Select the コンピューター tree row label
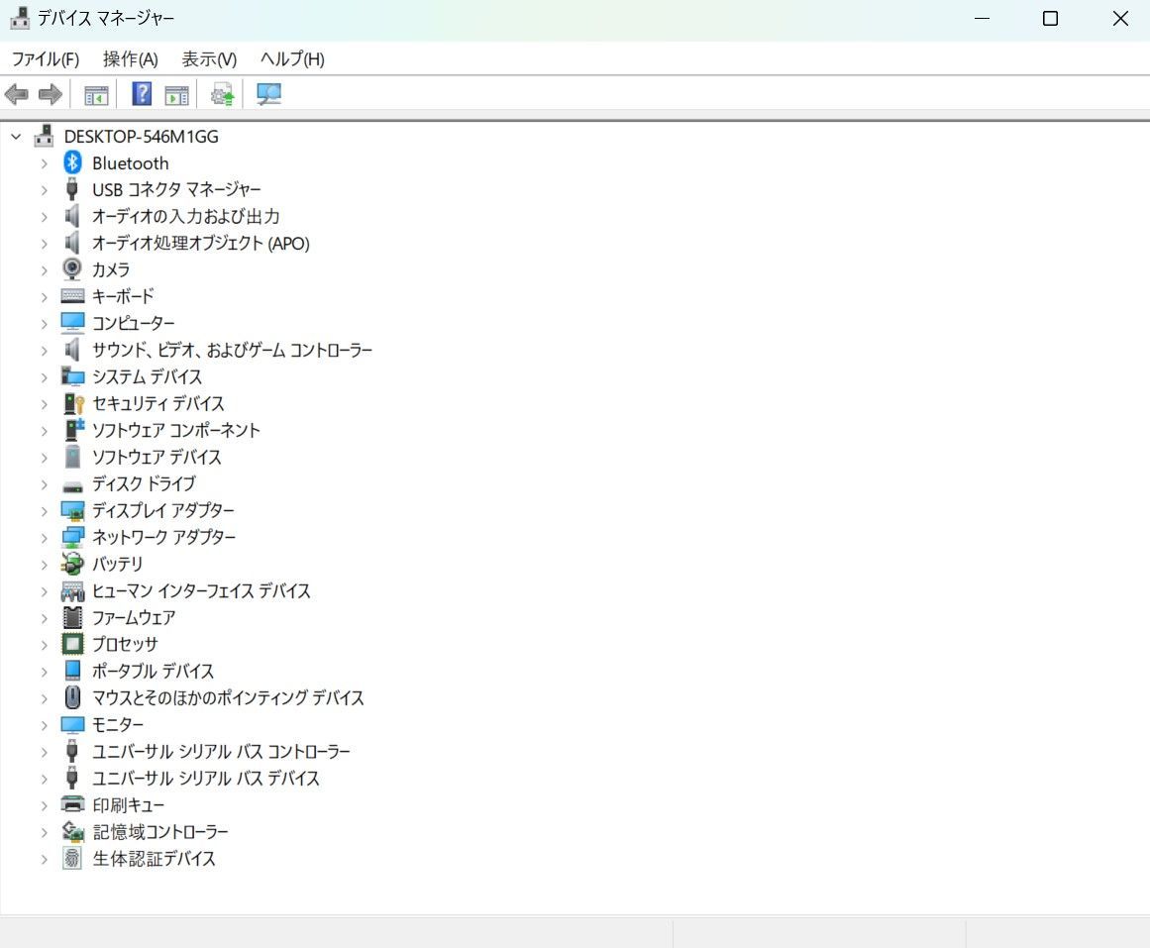Viewport: 1150px width, 948px height. point(134,323)
